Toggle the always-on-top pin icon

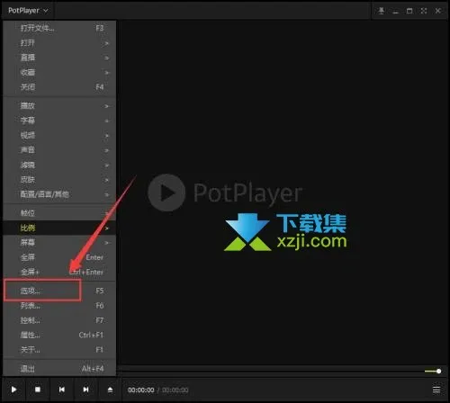(x=381, y=11)
